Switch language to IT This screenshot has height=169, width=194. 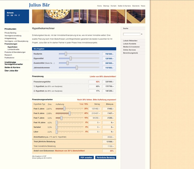point(19,15)
